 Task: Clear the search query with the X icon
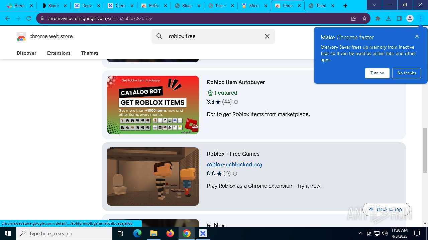pyautogui.click(x=267, y=36)
